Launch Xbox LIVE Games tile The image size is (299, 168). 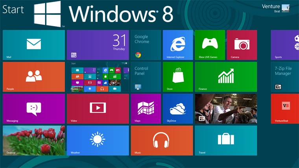[210, 45]
